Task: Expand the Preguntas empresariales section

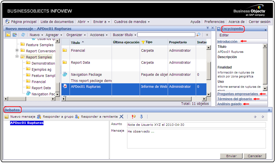Action: pos(238,94)
